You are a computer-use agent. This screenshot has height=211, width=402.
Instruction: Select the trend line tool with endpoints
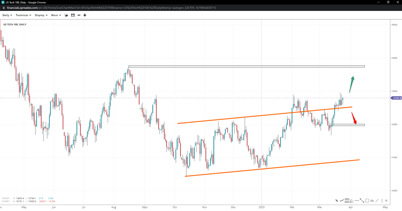click(x=362, y=200)
